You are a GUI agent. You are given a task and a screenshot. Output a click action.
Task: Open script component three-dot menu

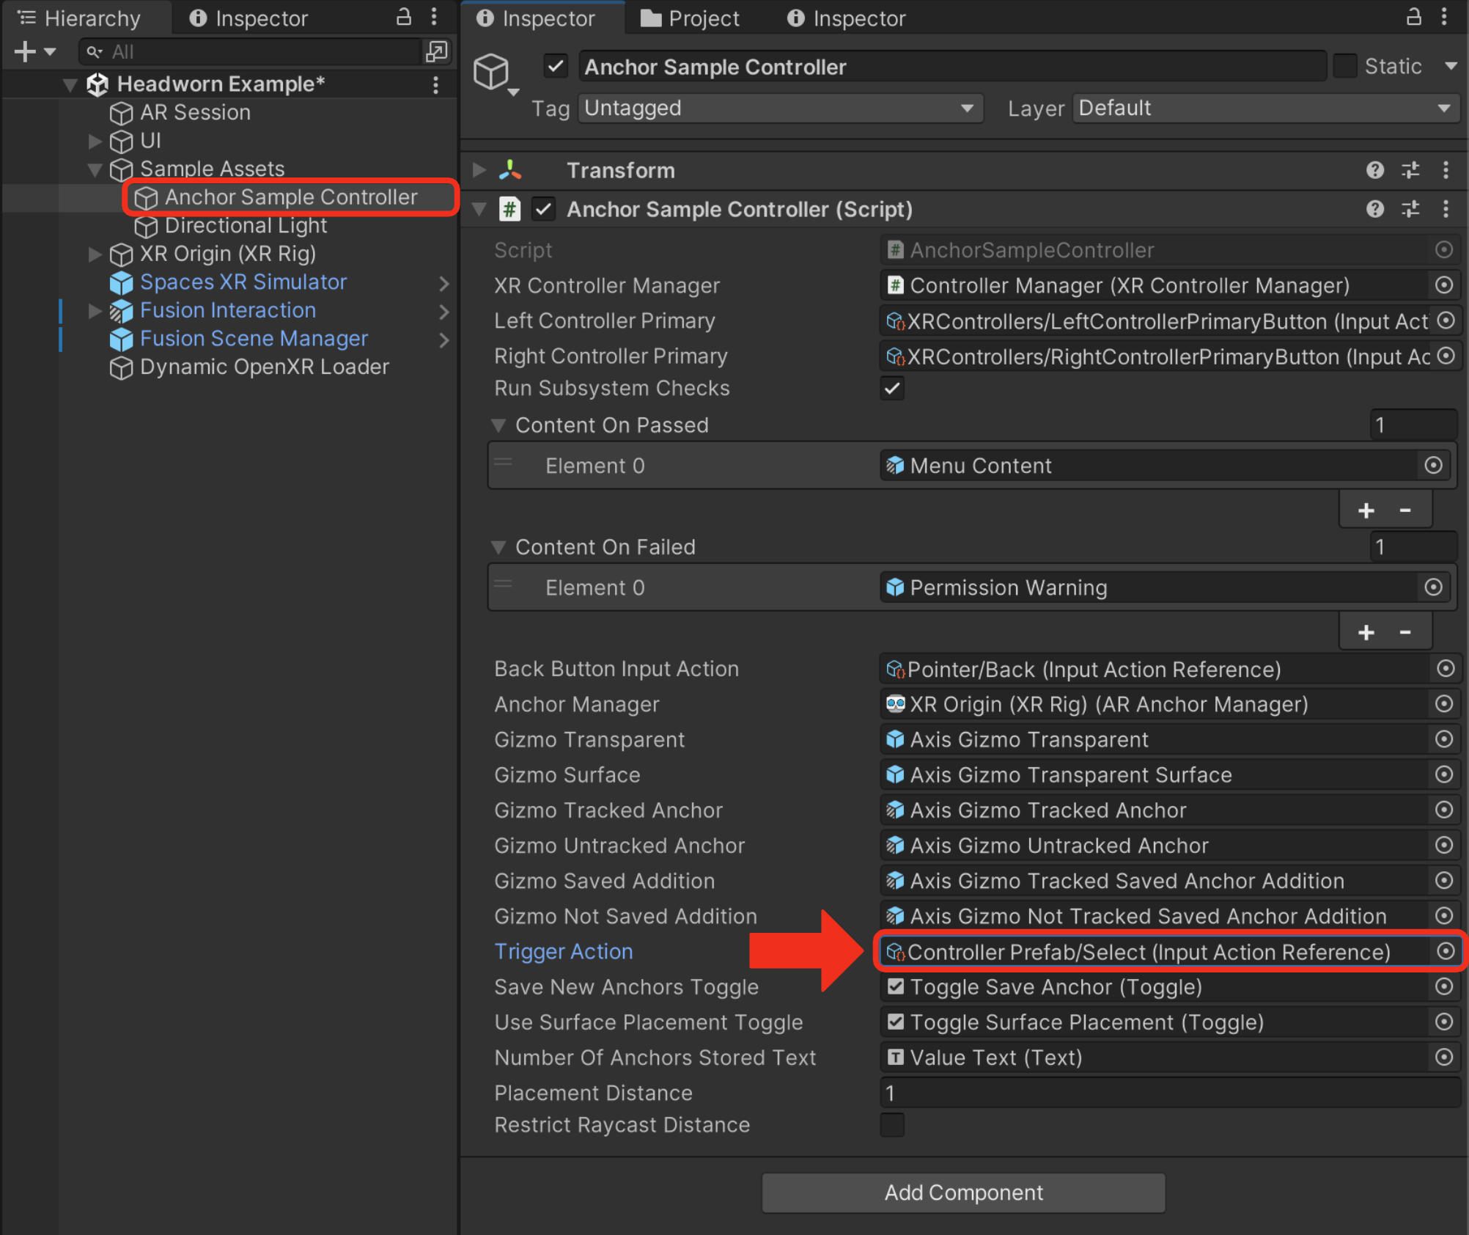point(1446,210)
